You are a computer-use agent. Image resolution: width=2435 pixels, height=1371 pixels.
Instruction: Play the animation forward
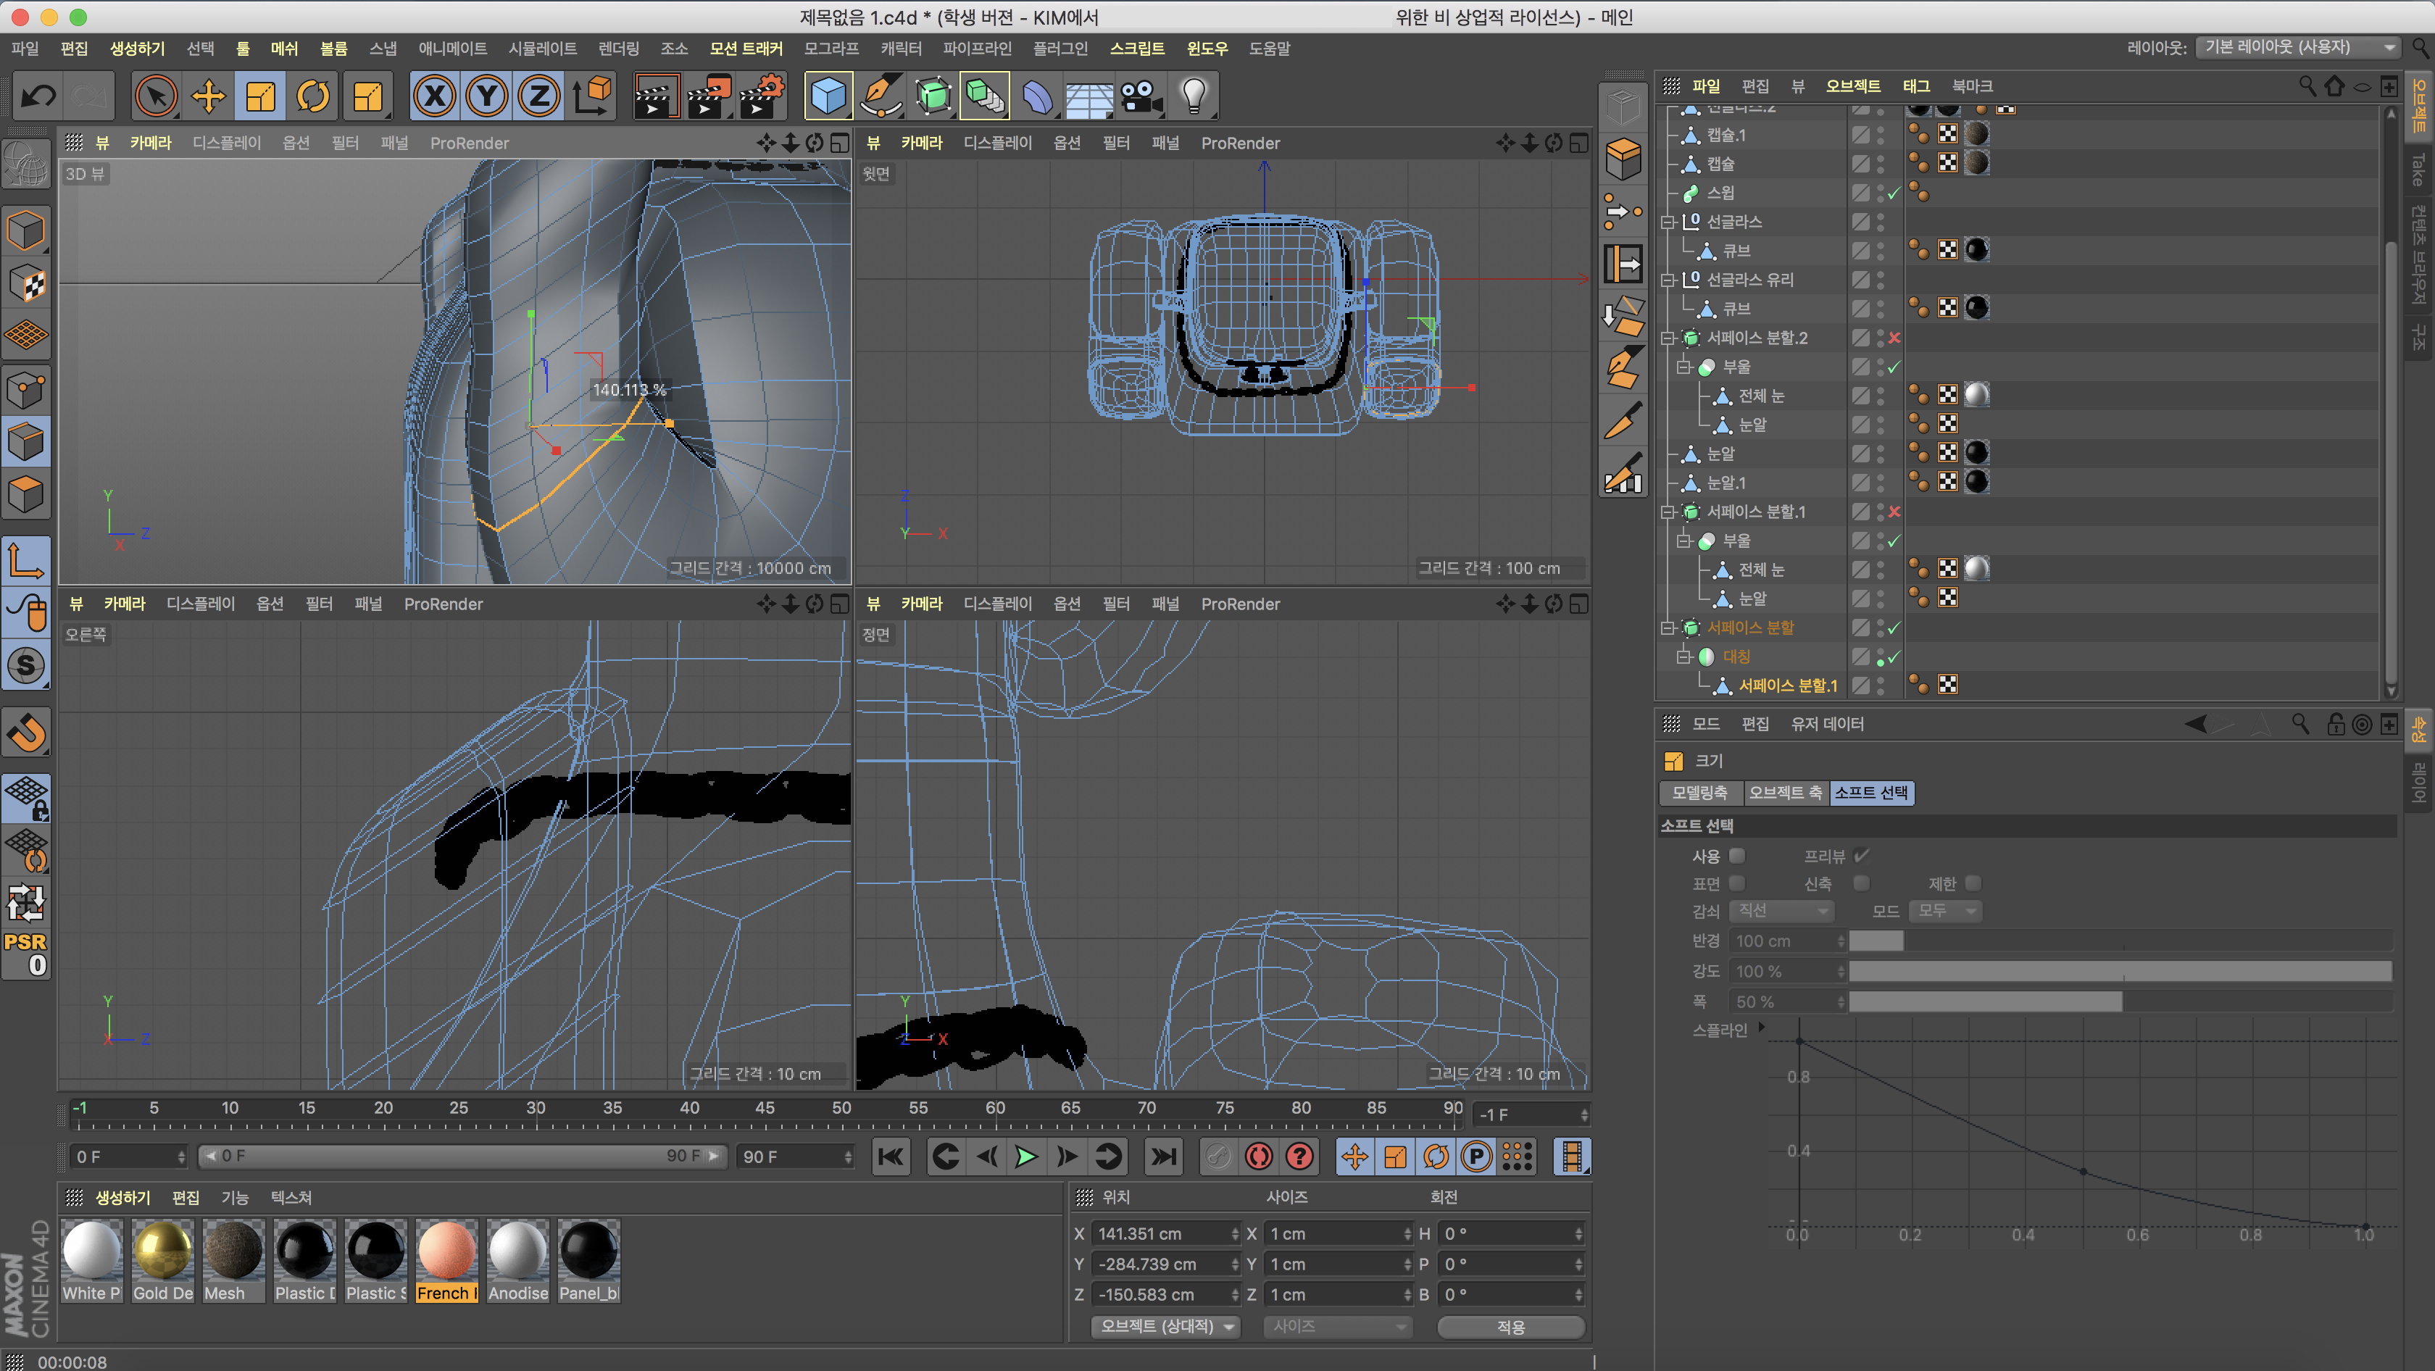point(1025,1157)
